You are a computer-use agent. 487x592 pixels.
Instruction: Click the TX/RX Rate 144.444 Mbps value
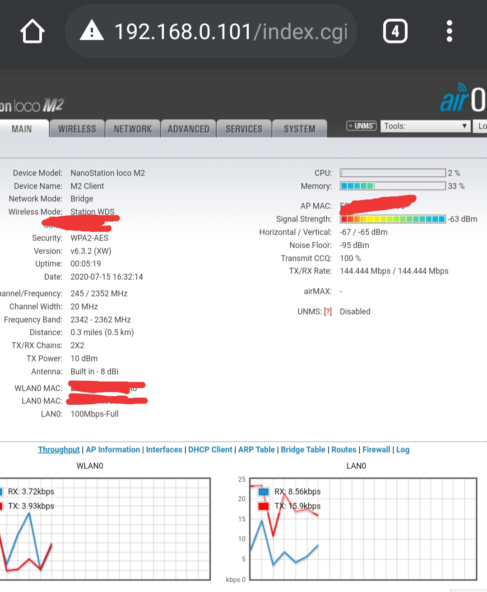[x=394, y=271]
